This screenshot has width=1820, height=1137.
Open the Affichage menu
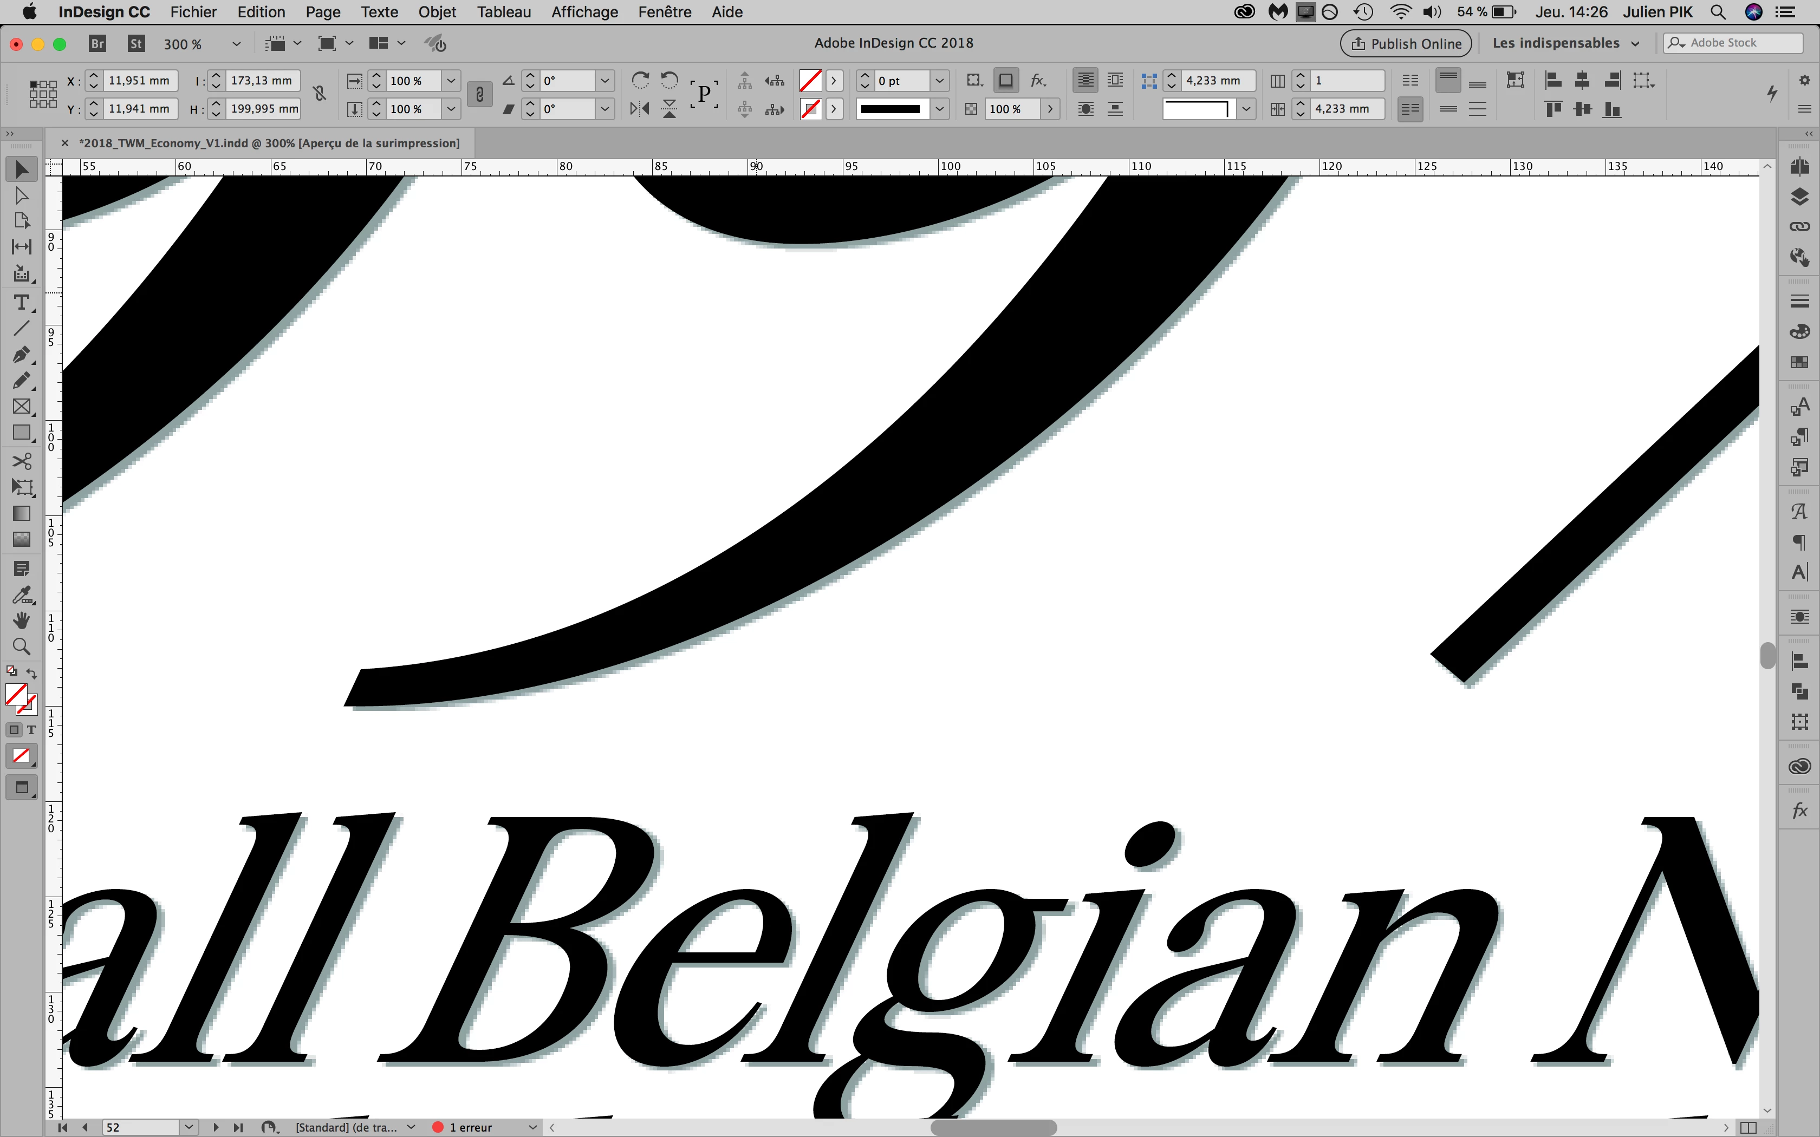(x=584, y=12)
